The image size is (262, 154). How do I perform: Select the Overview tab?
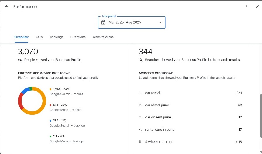[21, 37]
